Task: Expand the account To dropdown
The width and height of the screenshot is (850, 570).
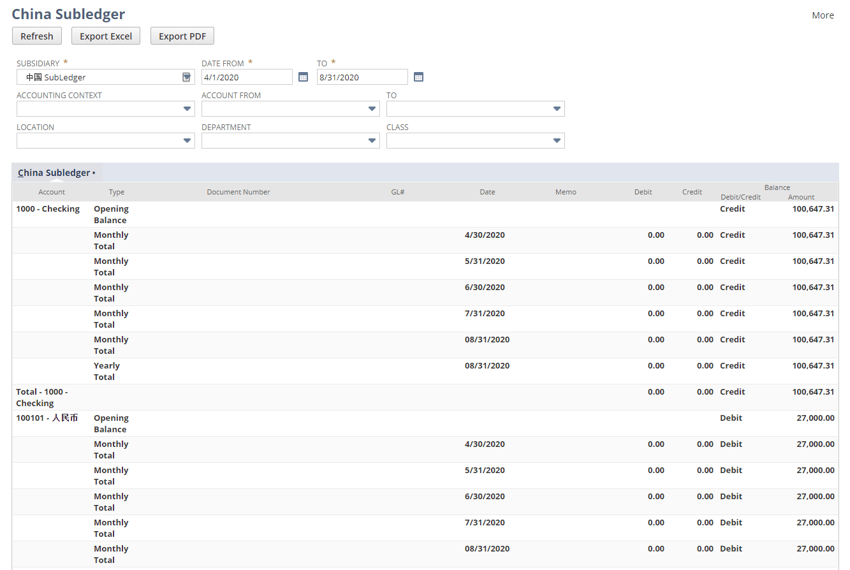Action: 557,109
